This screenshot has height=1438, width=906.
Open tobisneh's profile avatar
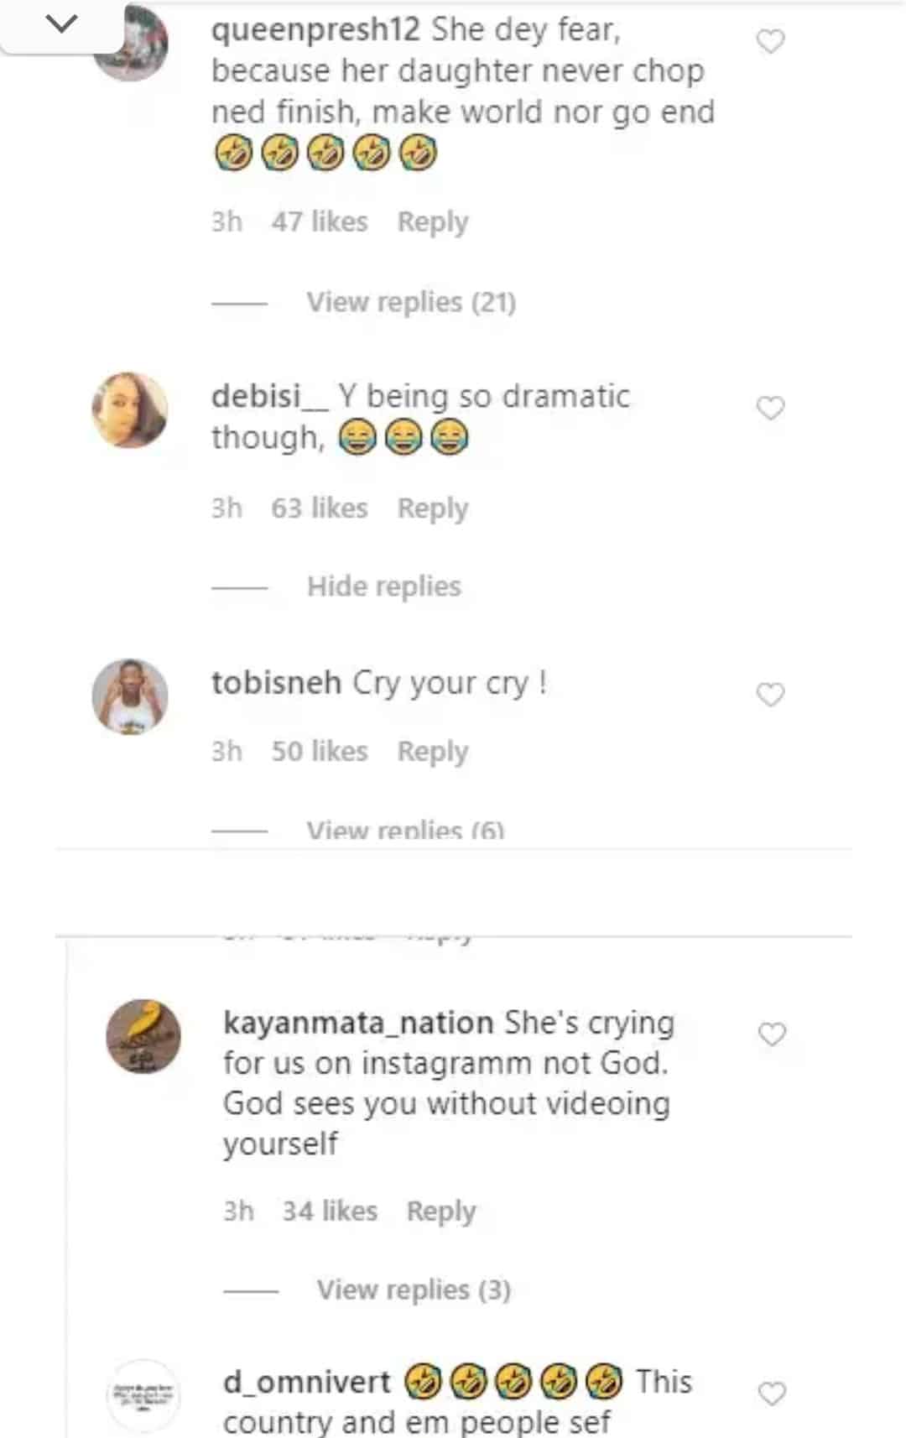[130, 697]
